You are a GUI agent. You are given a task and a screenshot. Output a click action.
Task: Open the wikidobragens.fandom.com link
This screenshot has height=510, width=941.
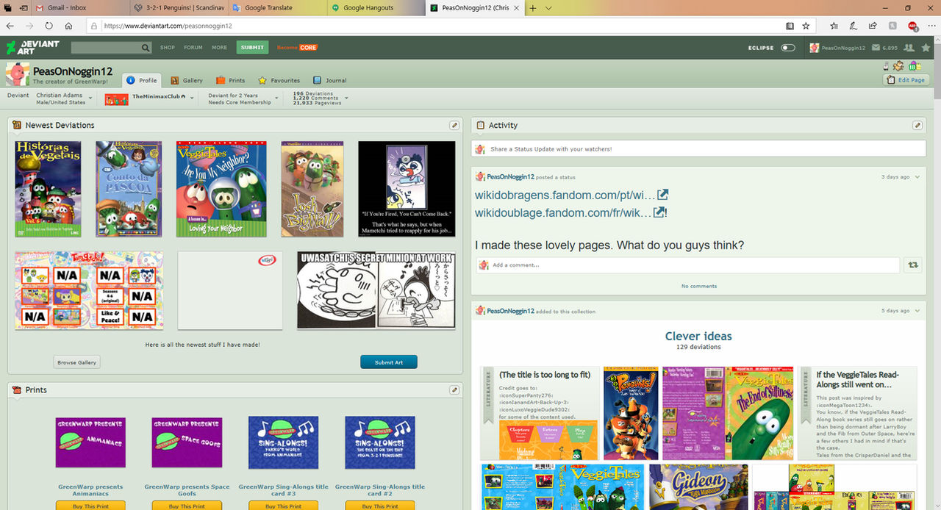point(565,195)
